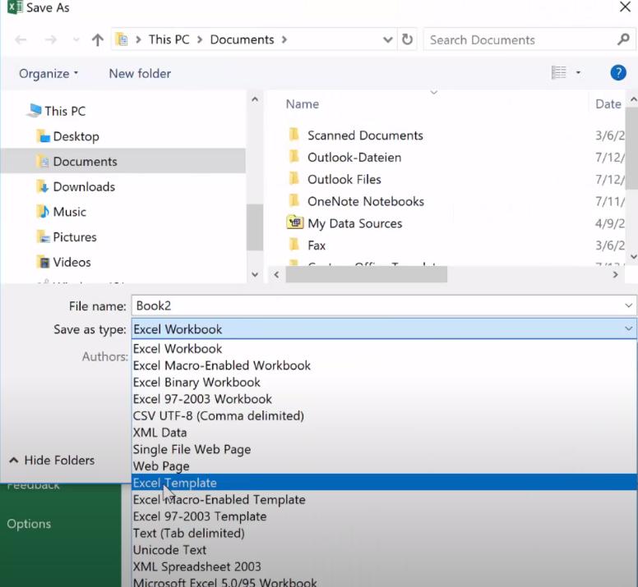638x587 pixels.
Task: Sort files by Name column header
Action: click(x=303, y=104)
